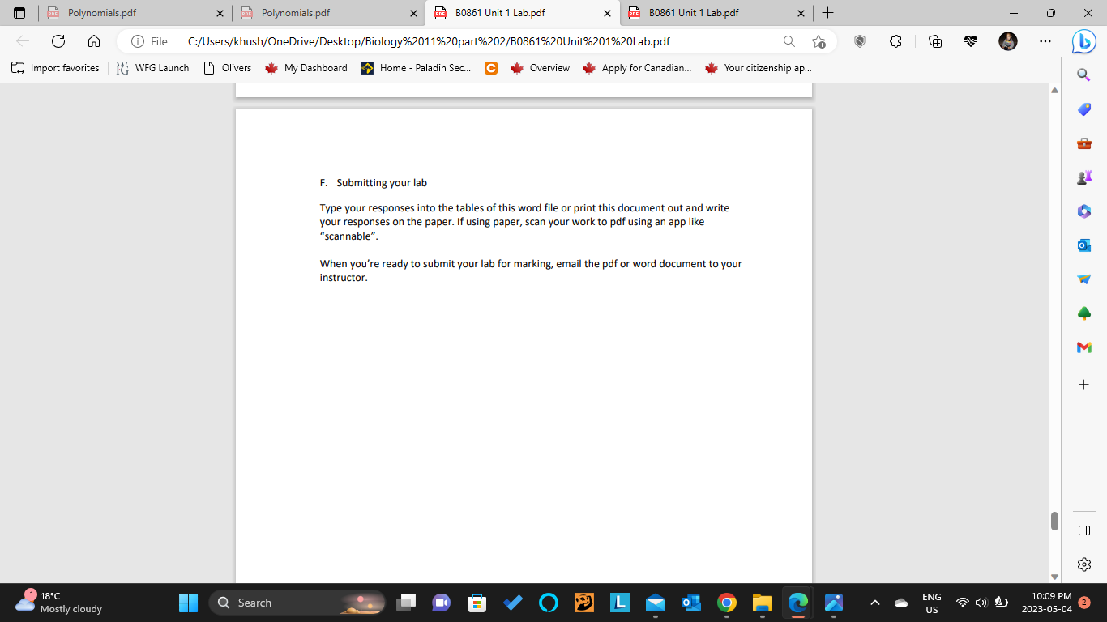Open Browser essentials heart icon
1107x622 pixels.
coord(971,41)
